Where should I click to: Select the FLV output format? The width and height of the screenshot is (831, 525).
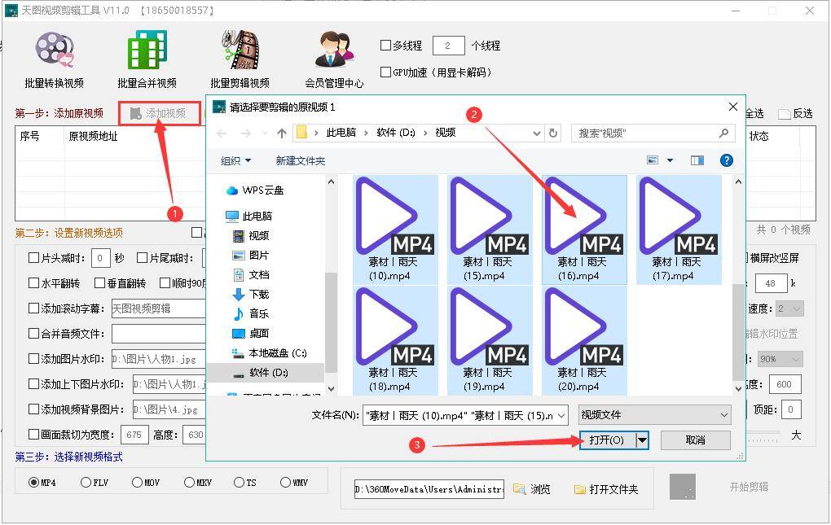(86, 482)
